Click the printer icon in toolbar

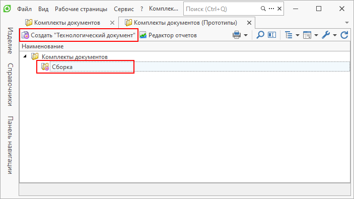tap(237, 35)
